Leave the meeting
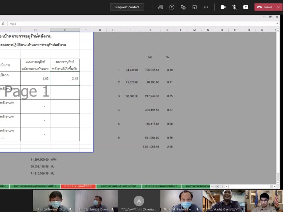This screenshot has width=283, height=212. pyautogui.click(x=265, y=7)
